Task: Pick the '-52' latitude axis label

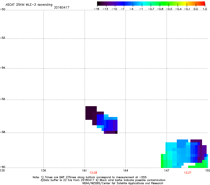Action: [x=3, y=38]
